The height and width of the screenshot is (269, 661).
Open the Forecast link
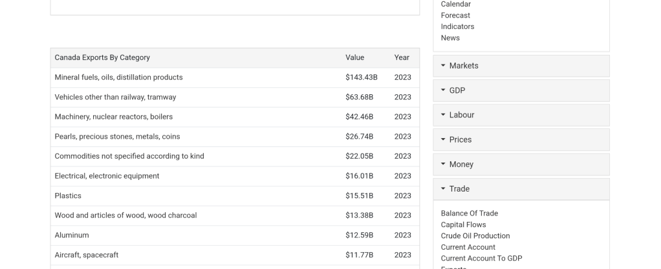pyautogui.click(x=455, y=15)
